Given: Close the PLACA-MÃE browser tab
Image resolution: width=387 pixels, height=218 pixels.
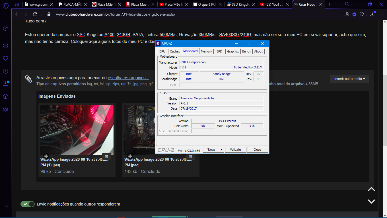Looking at the screenshot, I should pyautogui.click(x=85, y=5).
